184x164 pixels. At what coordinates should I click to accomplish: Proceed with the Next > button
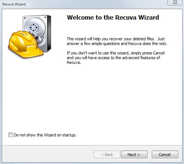click(x=134, y=155)
